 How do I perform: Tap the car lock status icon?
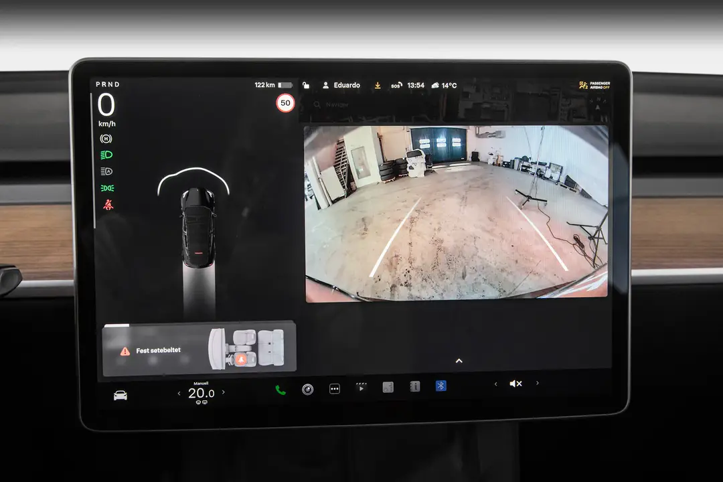tap(306, 85)
